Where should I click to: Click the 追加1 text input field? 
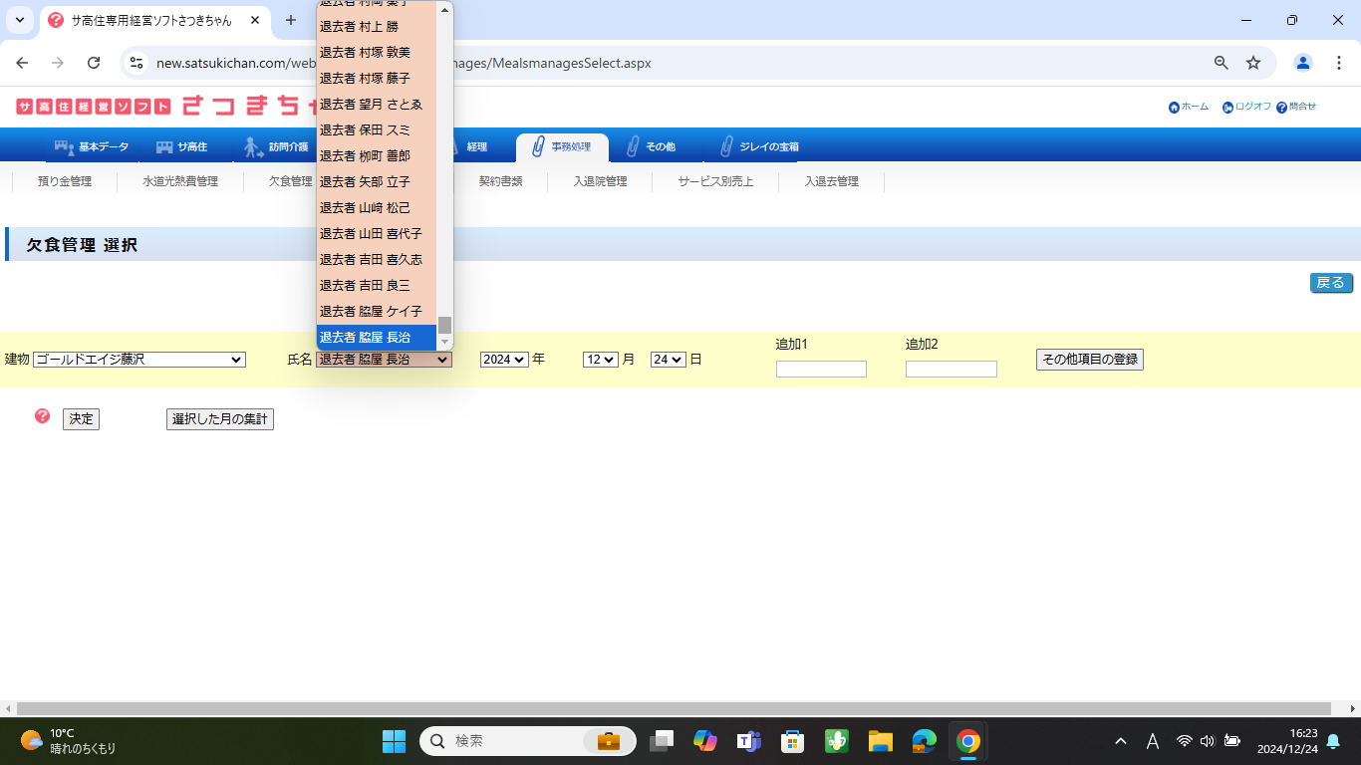click(x=821, y=370)
